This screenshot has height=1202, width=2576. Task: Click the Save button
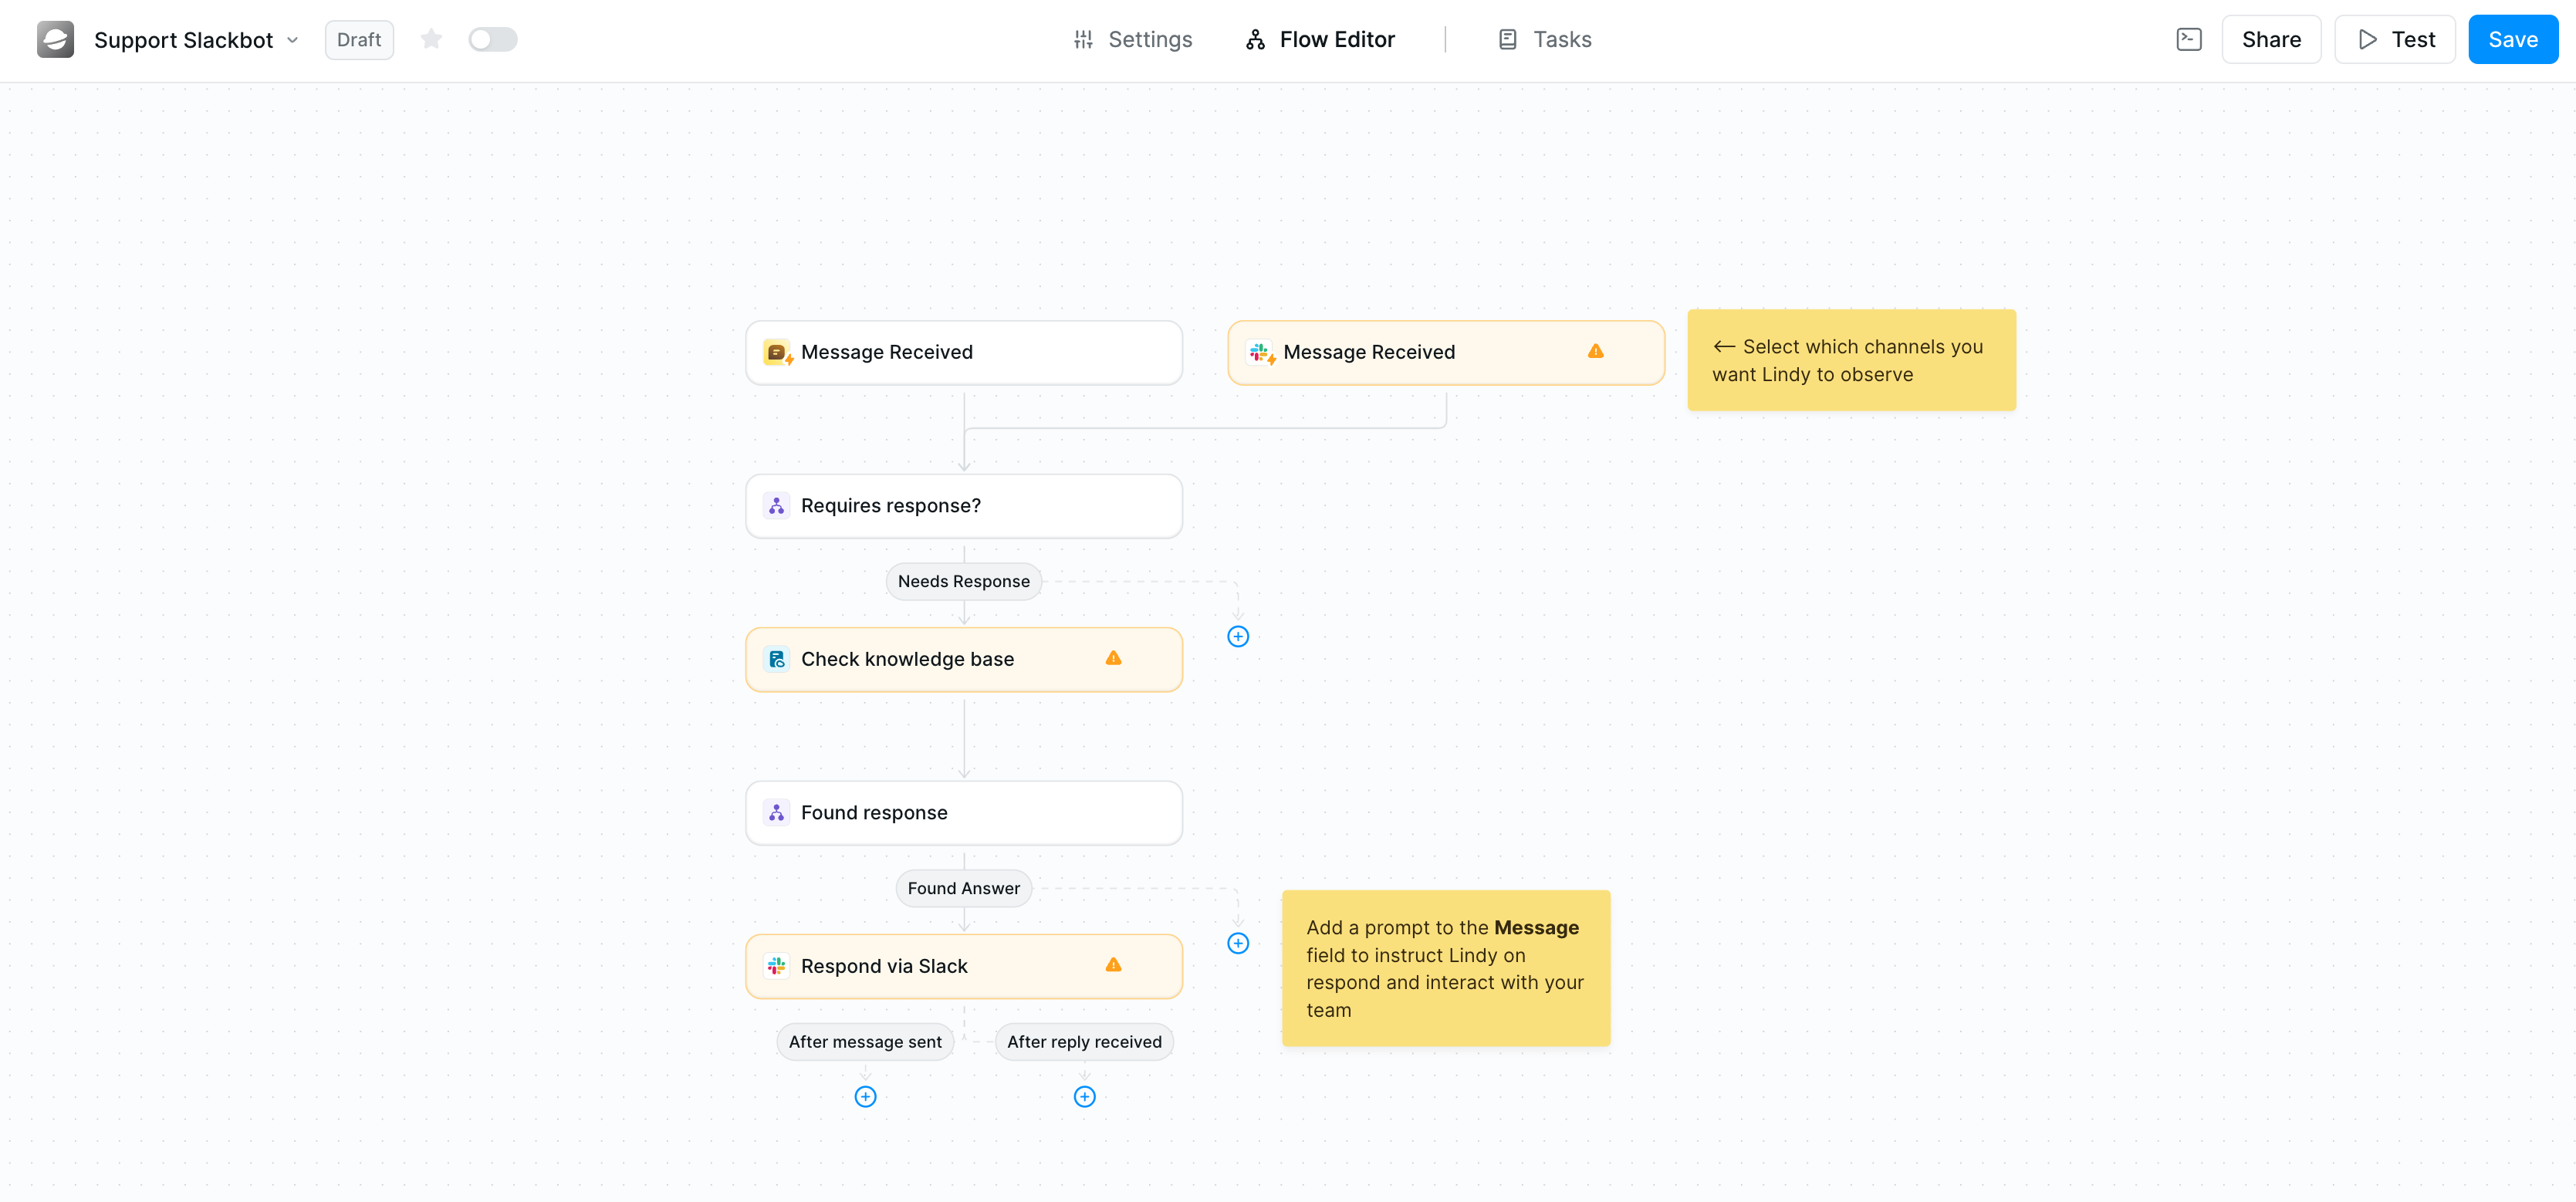click(2511, 39)
